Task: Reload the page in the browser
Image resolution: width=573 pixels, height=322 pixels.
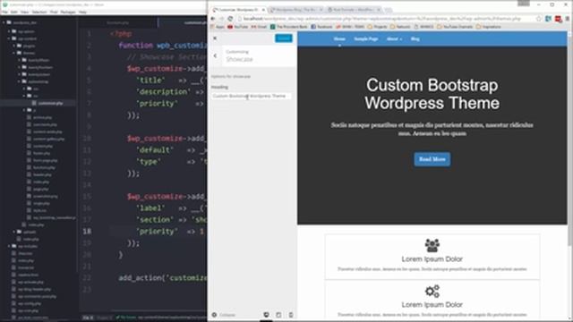Action: [230, 19]
